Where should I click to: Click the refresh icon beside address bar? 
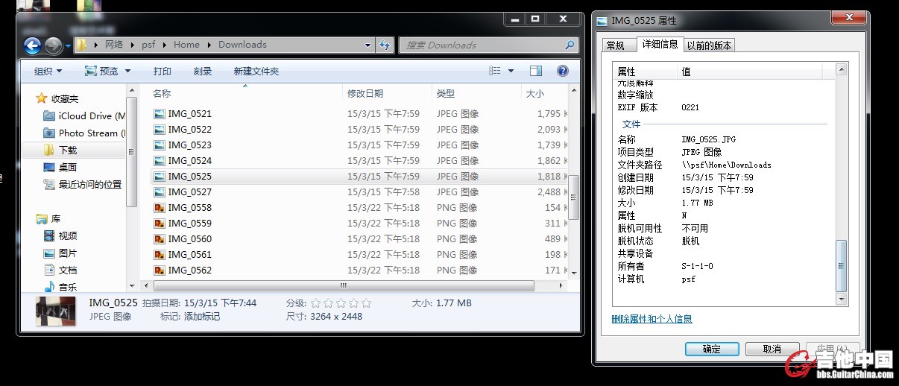tap(385, 45)
